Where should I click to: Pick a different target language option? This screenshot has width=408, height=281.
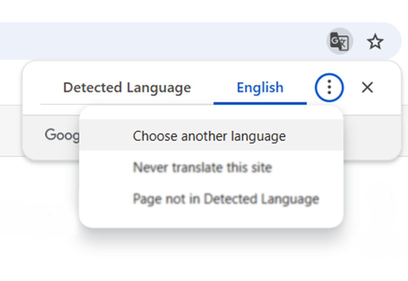click(x=209, y=136)
